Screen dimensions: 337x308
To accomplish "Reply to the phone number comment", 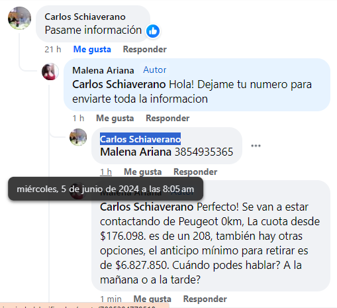I will [x=195, y=172].
